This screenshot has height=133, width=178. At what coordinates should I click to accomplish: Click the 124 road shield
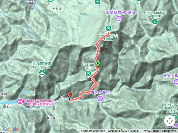pos(31,2)
